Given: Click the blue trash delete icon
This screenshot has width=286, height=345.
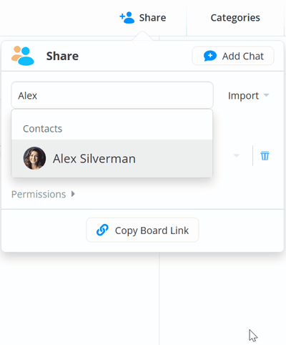Looking at the screenshot, I should [x=265, y=155].
